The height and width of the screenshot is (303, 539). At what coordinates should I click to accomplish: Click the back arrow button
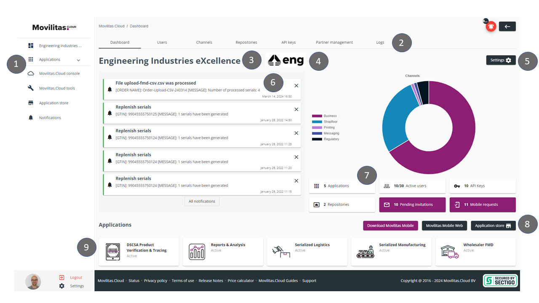tap(507, 27)
